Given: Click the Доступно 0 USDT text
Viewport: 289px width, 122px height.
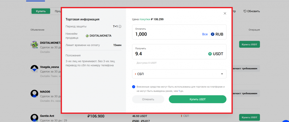Looking at the screenshot, I should point(146,63).
